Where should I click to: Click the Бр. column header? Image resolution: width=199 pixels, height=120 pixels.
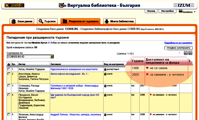(14, 64)
